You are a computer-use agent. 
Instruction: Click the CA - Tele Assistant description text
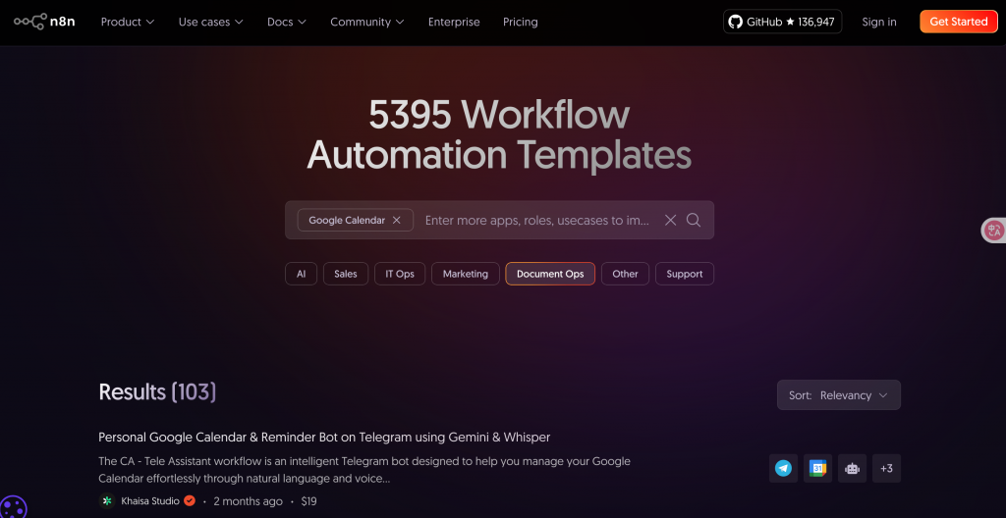(x=364, y=470)
